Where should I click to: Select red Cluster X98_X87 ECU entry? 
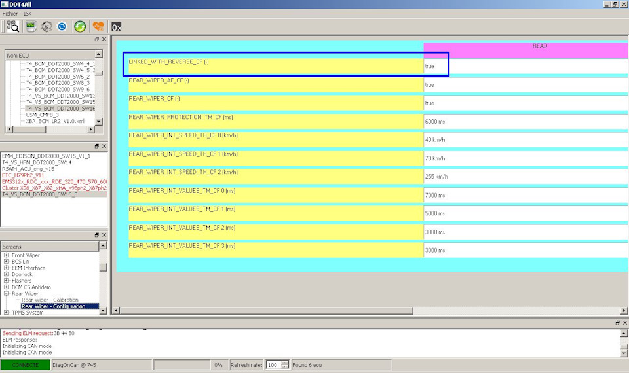(x=54, y=188)
